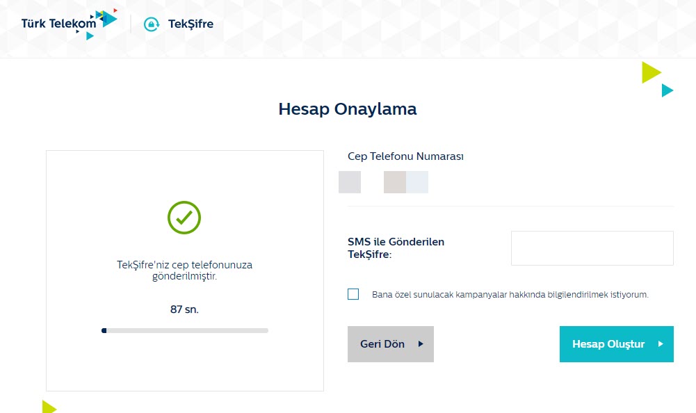Click the TekŞifre lock icon in header
Viewport: 696px width, 413px height.
pos(151,24)
